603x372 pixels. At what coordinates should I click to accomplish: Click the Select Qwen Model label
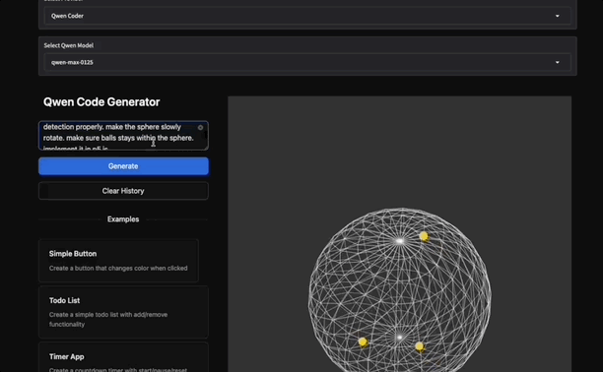[x=68, y=45]
